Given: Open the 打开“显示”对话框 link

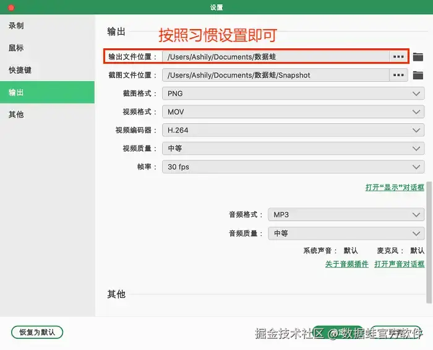Looking at the screenshot, I should (x=395, y=188).
